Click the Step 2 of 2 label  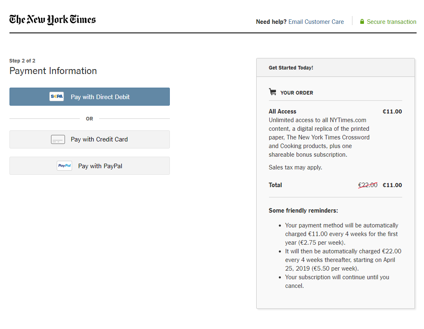[x=22, y=60]
